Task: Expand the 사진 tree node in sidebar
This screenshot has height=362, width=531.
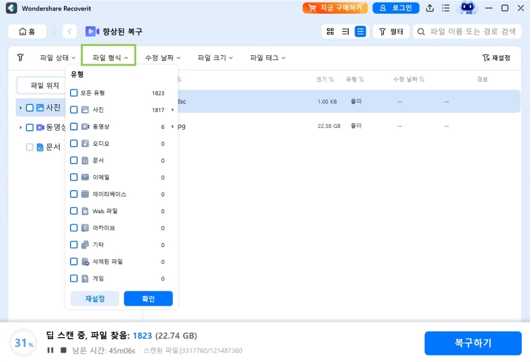Action: click(x=20, y=108)
